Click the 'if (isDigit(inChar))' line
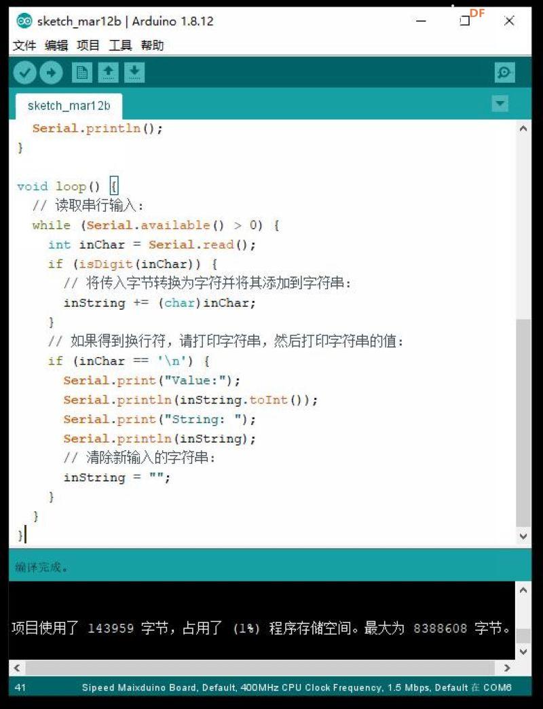The width and height of the screenshot is (543, 709). tap(133, 264)
